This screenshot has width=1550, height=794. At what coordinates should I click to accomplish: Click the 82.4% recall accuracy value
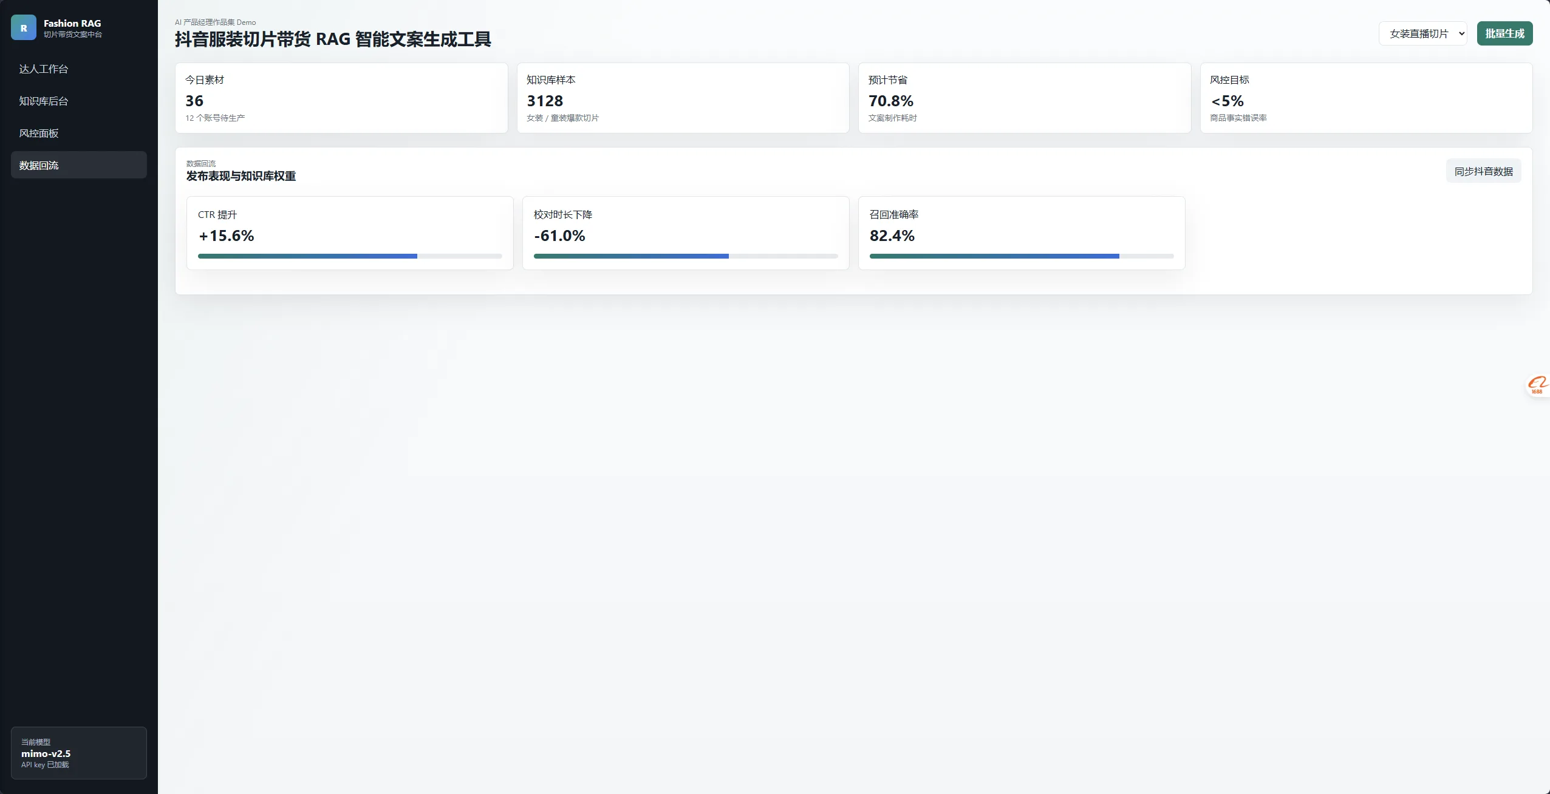coord(892,236)
